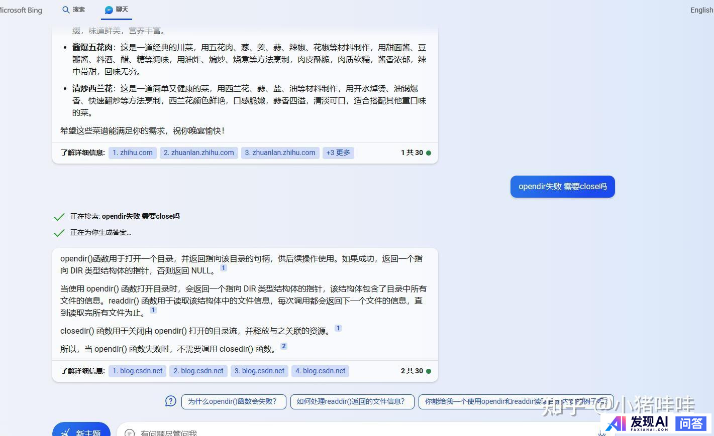
Task: Click the first 了解详细信息 label
Action: (x=82, y=153)
